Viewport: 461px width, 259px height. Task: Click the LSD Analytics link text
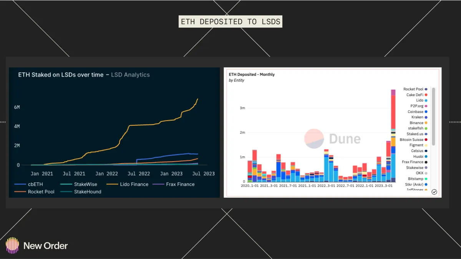click(130, 75)
